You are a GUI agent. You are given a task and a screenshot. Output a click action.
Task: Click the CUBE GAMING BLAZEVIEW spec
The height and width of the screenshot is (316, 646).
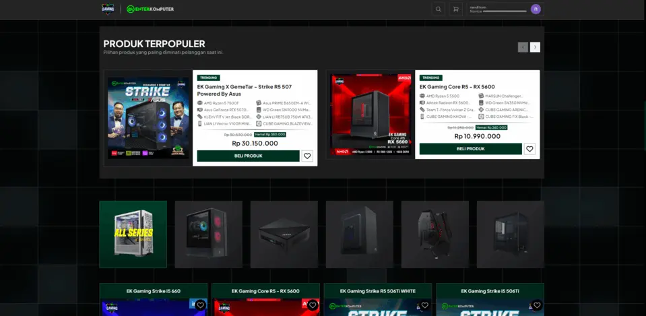pos(284,123)
